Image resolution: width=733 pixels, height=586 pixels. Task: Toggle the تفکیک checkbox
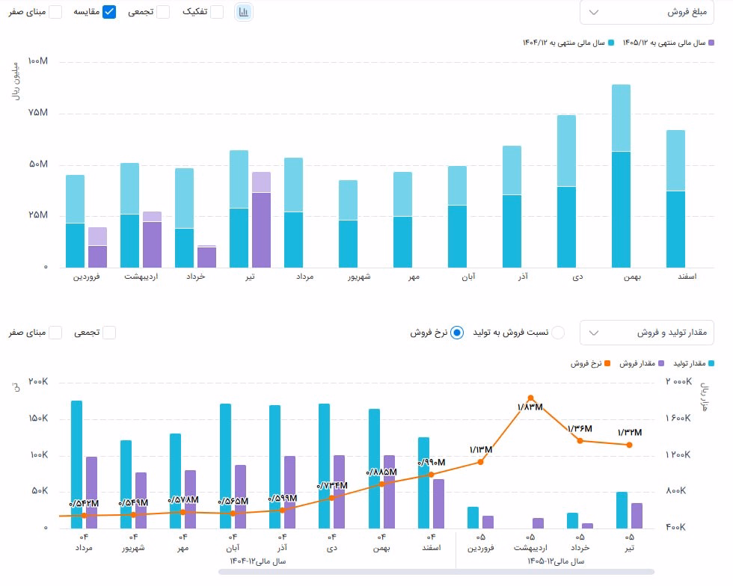point(217,12)
